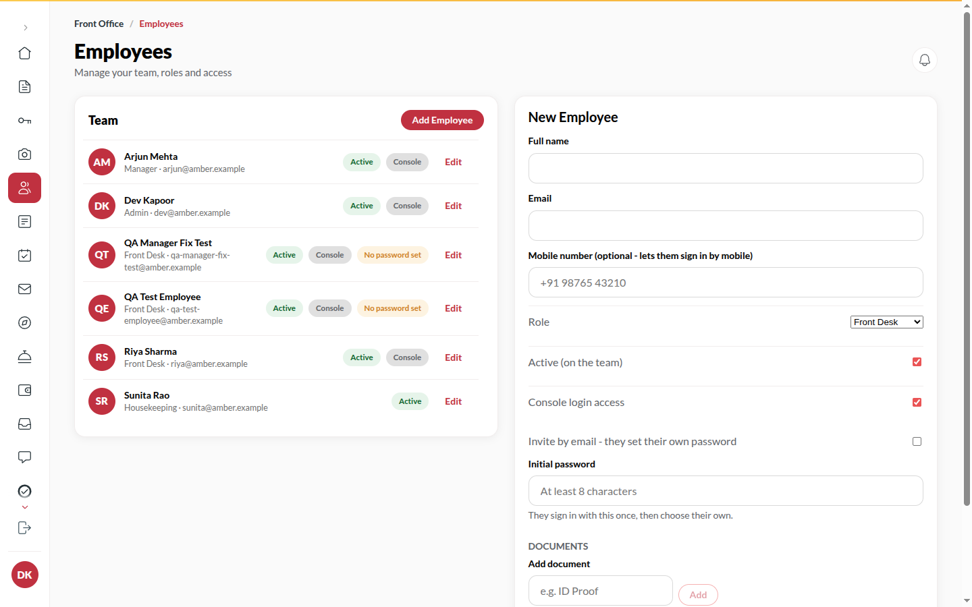Edit Dev Kapoor's record

tap(453, 206)
